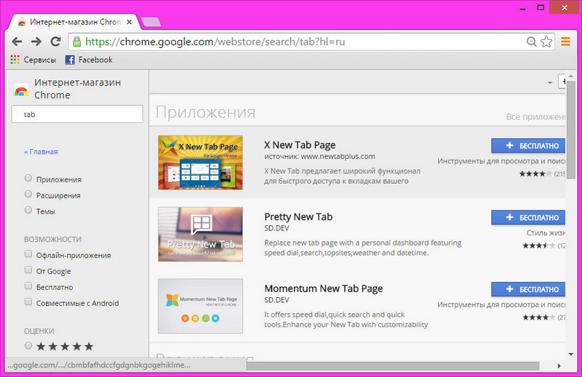Select the Приложения radio button

(28, 178)
